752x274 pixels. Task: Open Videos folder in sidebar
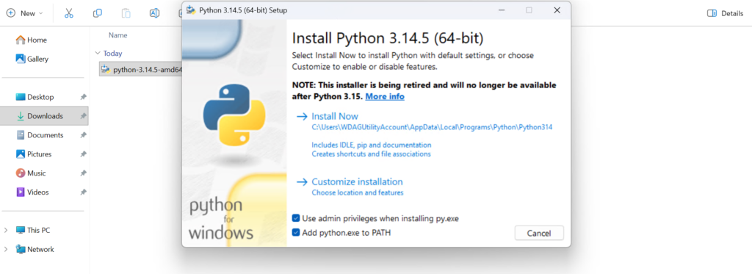(x=38, y=192)
